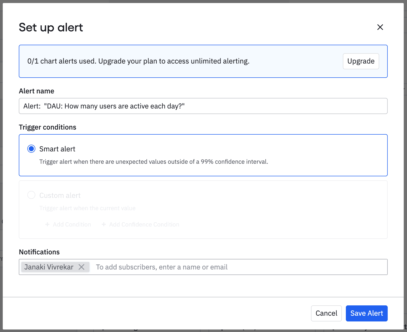Close the Set up alert dialog
The image size is (407, 332).
[380, 27]
